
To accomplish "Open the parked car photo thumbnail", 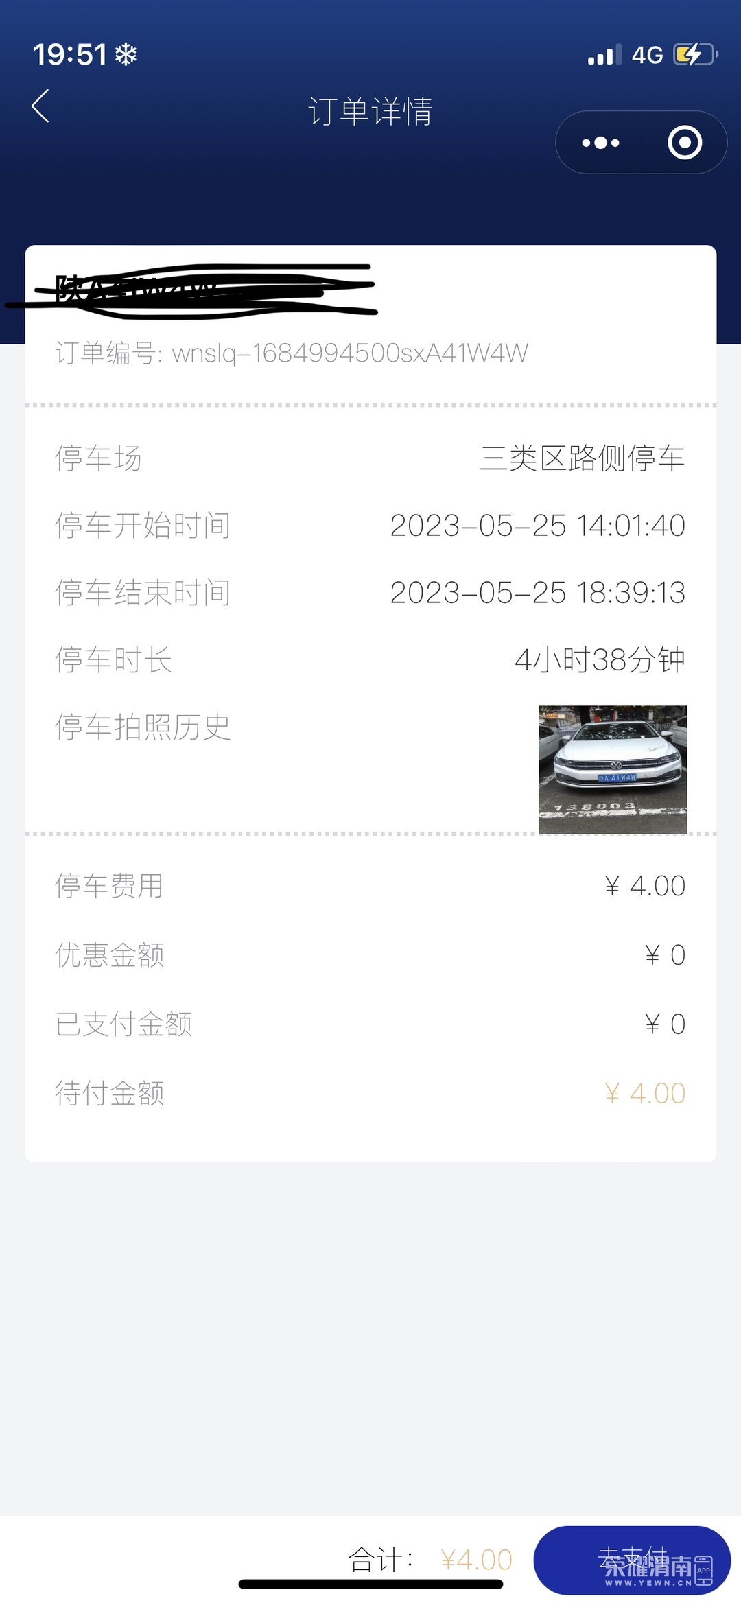I will [x=612, y=769].
